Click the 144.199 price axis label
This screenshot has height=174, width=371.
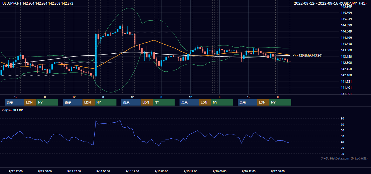tap(347, 38)
